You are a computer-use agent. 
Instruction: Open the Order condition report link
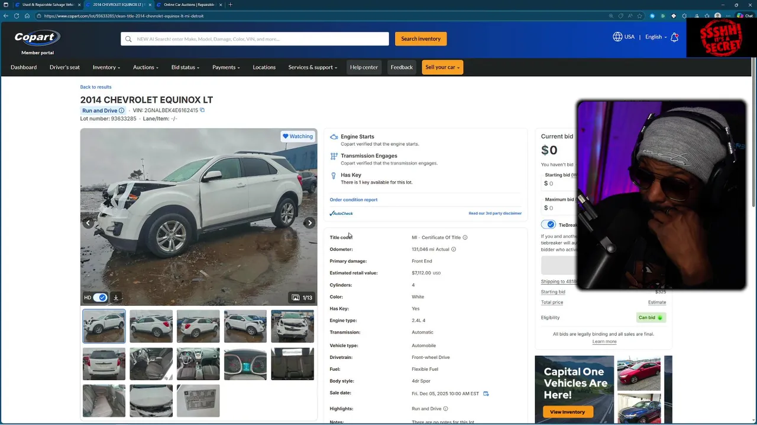pos(354,200)
